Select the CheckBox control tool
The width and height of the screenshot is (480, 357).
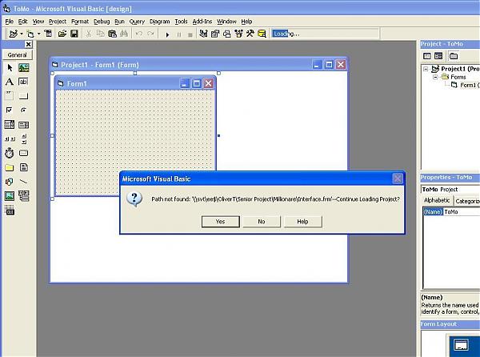(10, 110)
